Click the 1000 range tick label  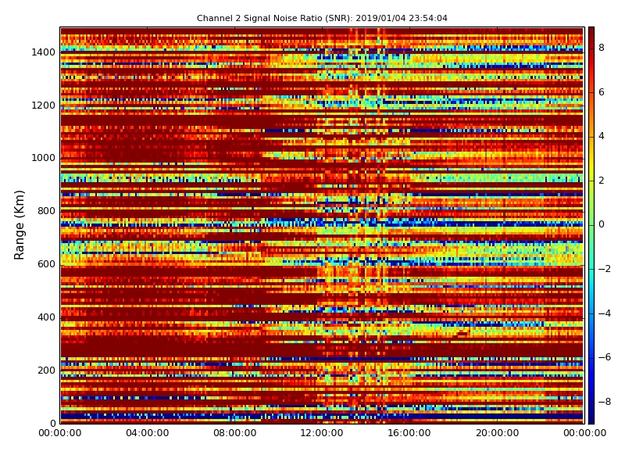[44, 158]
